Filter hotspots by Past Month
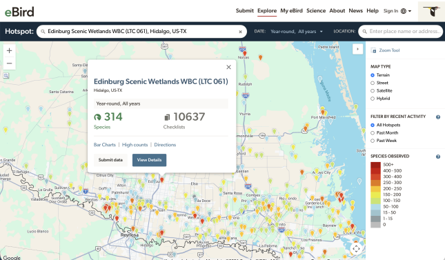The width and height of the screenshot is (445, 260). pyautogui.click(x=373, y=133)
